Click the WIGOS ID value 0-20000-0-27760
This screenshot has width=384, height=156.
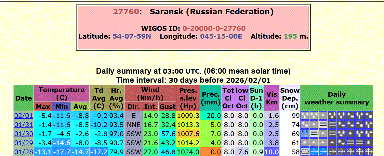[214, 29]
